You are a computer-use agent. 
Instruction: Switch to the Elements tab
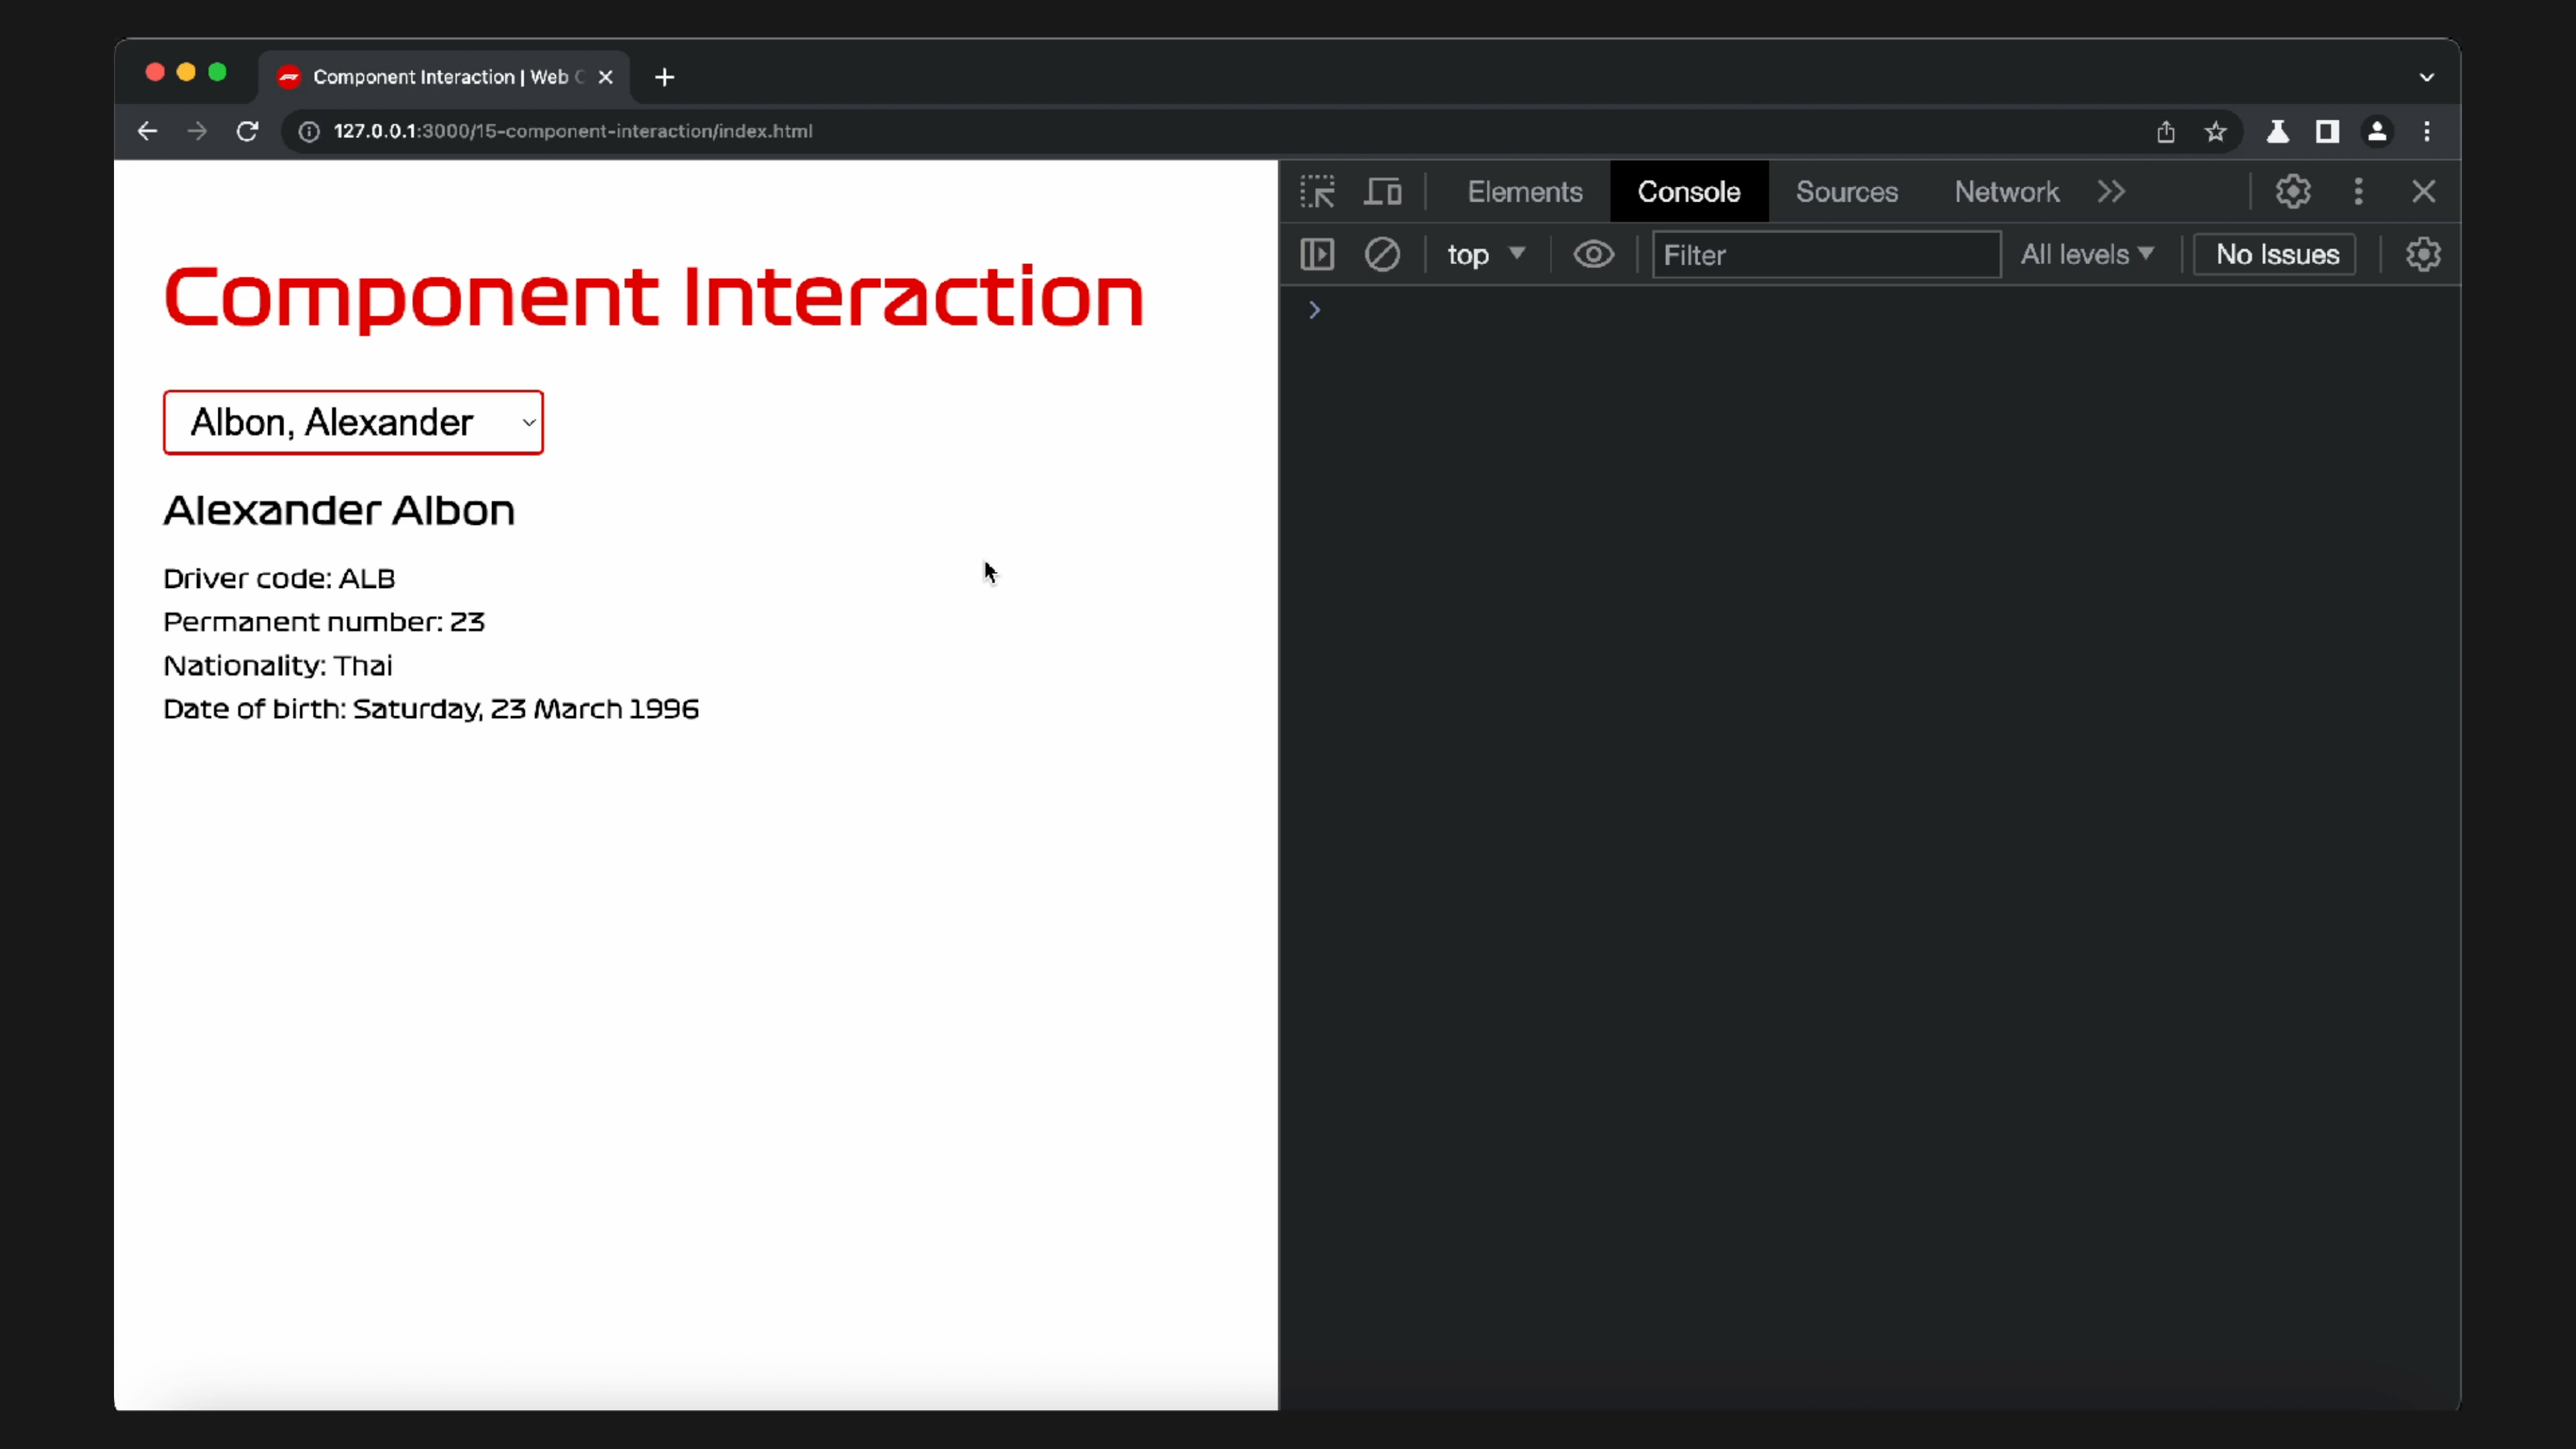point(1524,191)
